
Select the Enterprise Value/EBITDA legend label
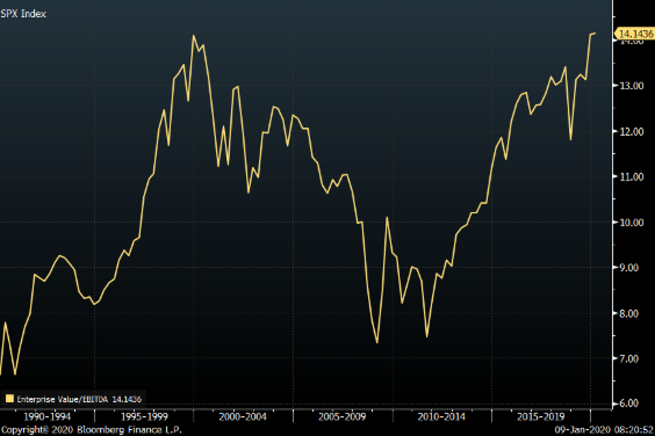click(x=62, y=398)
